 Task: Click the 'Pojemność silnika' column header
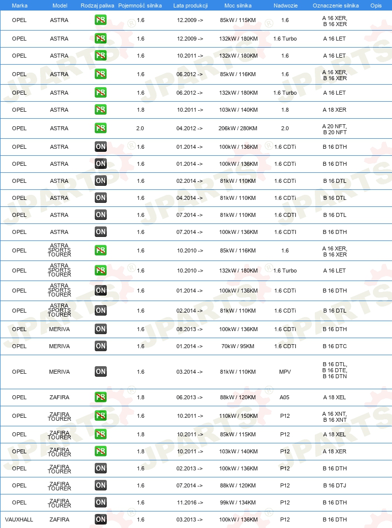click(x=140, y=6)
